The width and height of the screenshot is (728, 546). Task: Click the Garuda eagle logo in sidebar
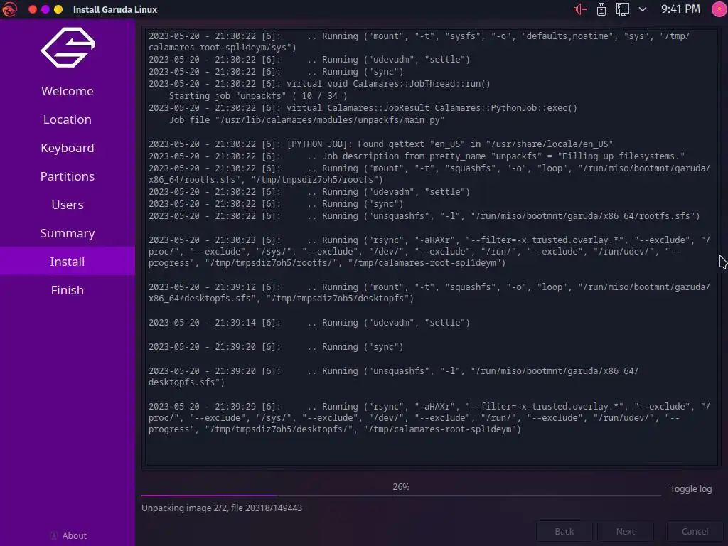(x=68, y=48)
